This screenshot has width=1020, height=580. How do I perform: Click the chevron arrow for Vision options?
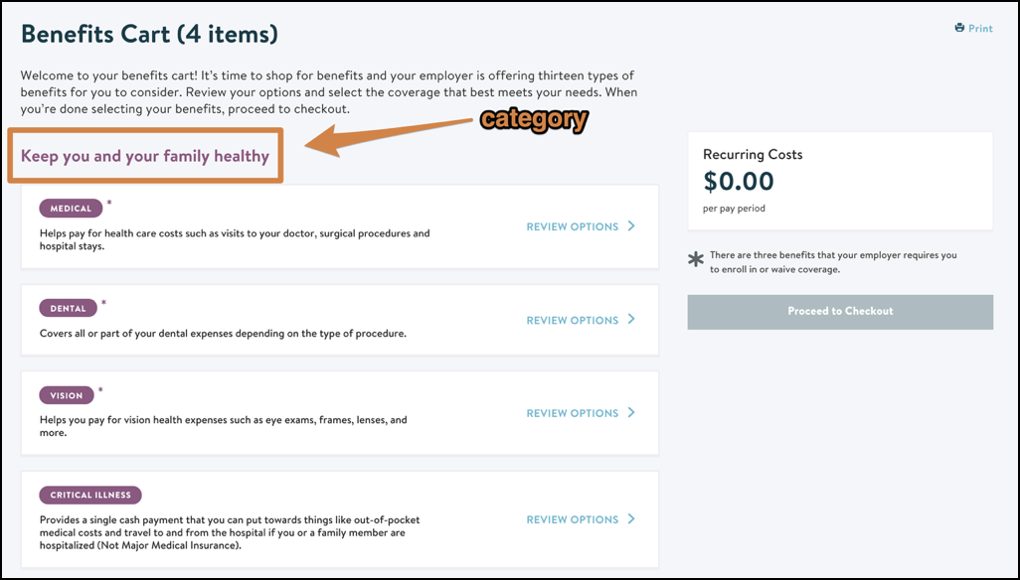coord(631,412)
